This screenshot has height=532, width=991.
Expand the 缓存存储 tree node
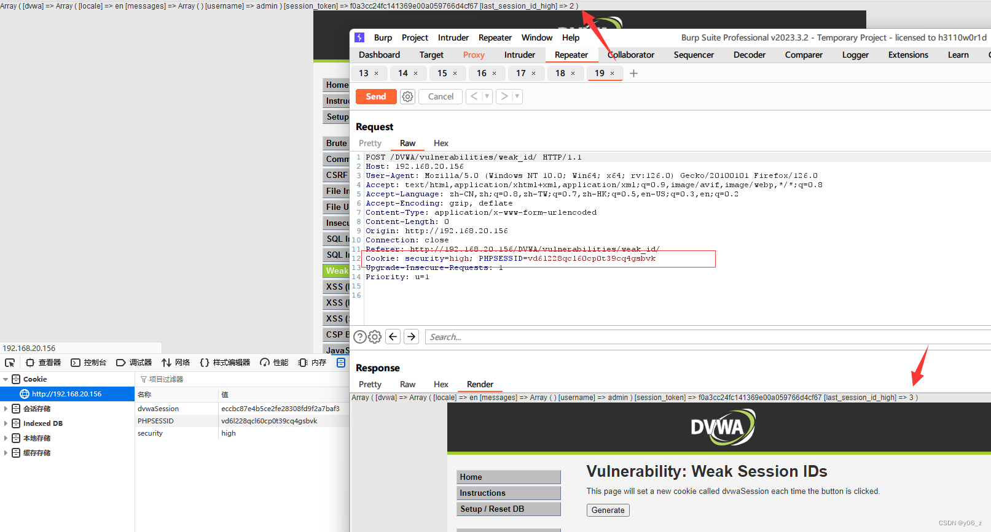click(6, 453)
